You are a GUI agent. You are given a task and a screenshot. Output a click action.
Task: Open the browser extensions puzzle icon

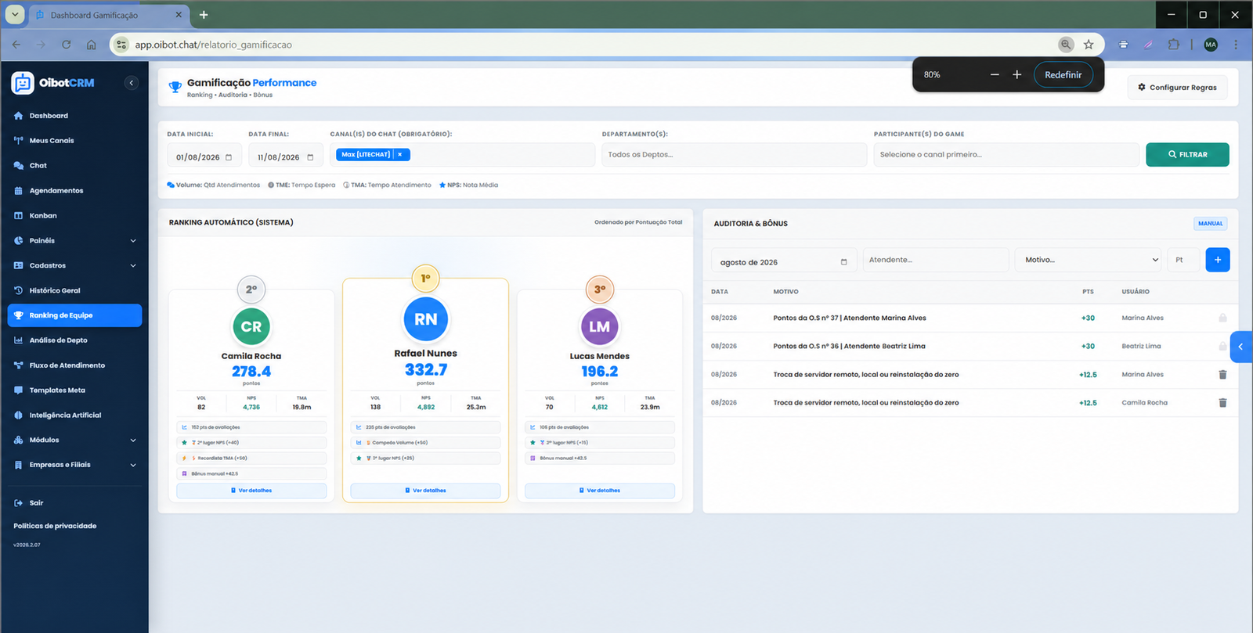(x=1173, y=45)
